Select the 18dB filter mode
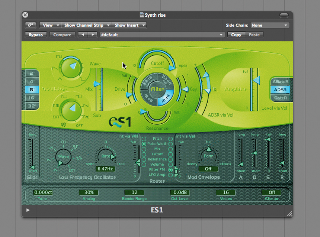The height and width of the screenshot is (237, 320). [149, 98]
